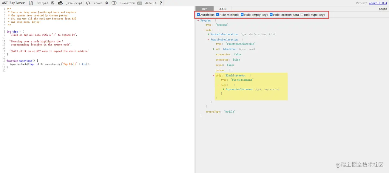The height and width of the screenshot is (173, 389).
Task: Toggle the Transform switch
Action: 114,3
